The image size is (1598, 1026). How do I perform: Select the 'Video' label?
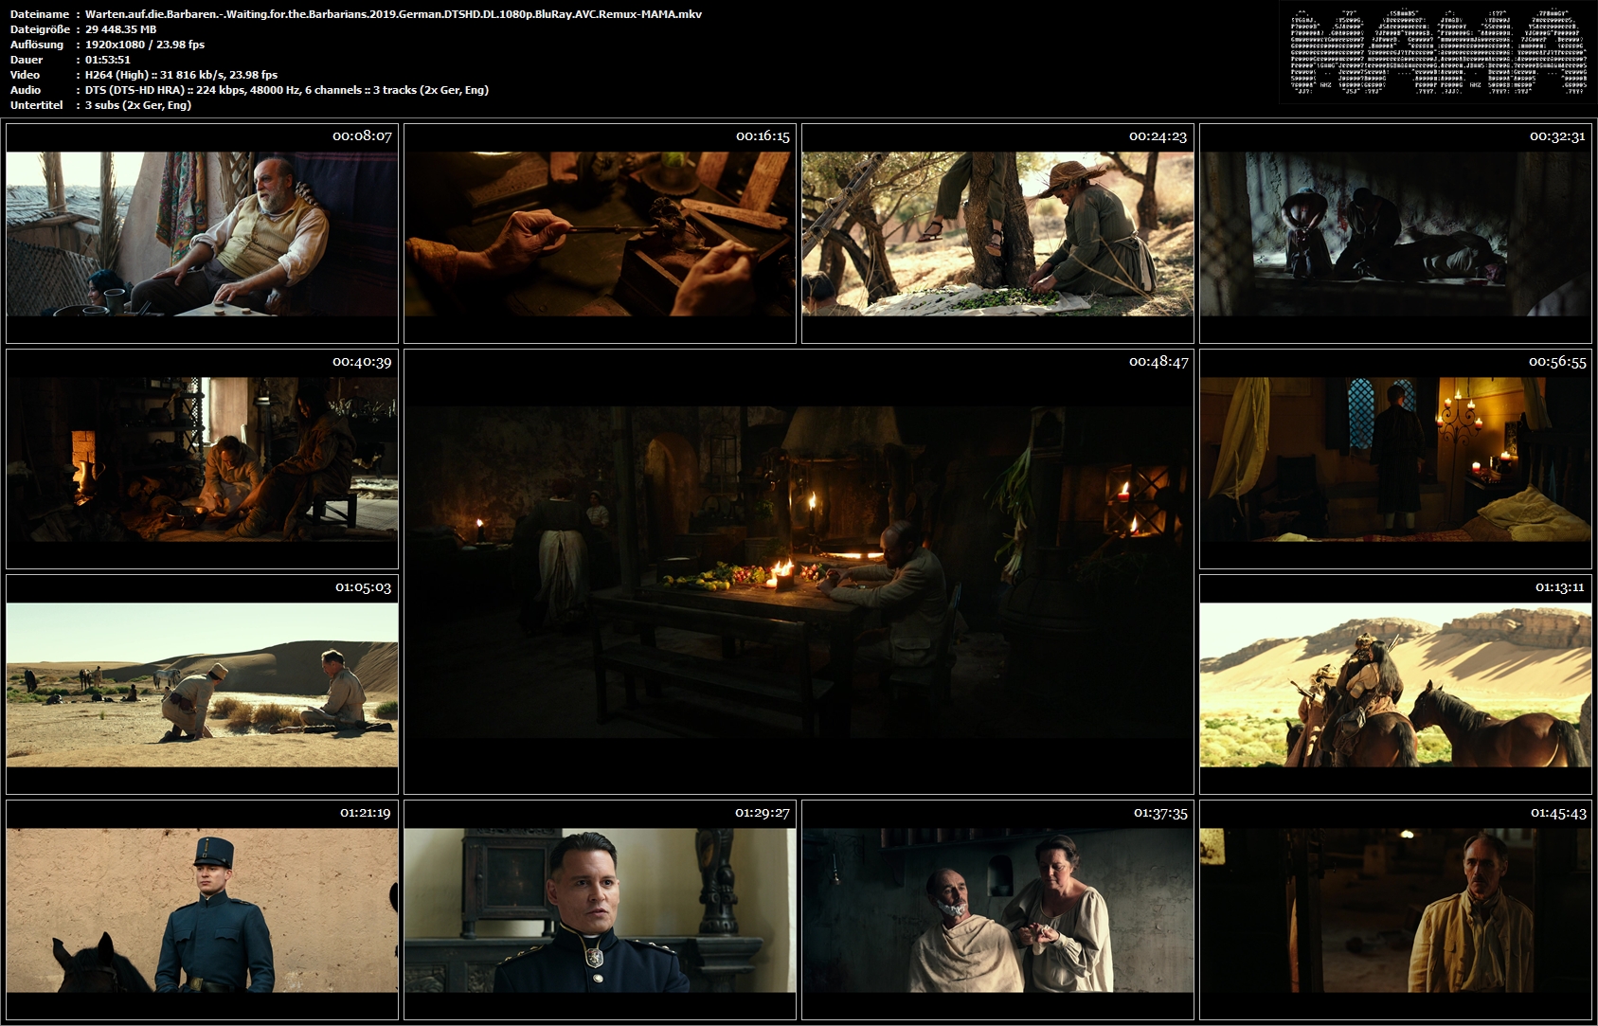pos(25,75)
